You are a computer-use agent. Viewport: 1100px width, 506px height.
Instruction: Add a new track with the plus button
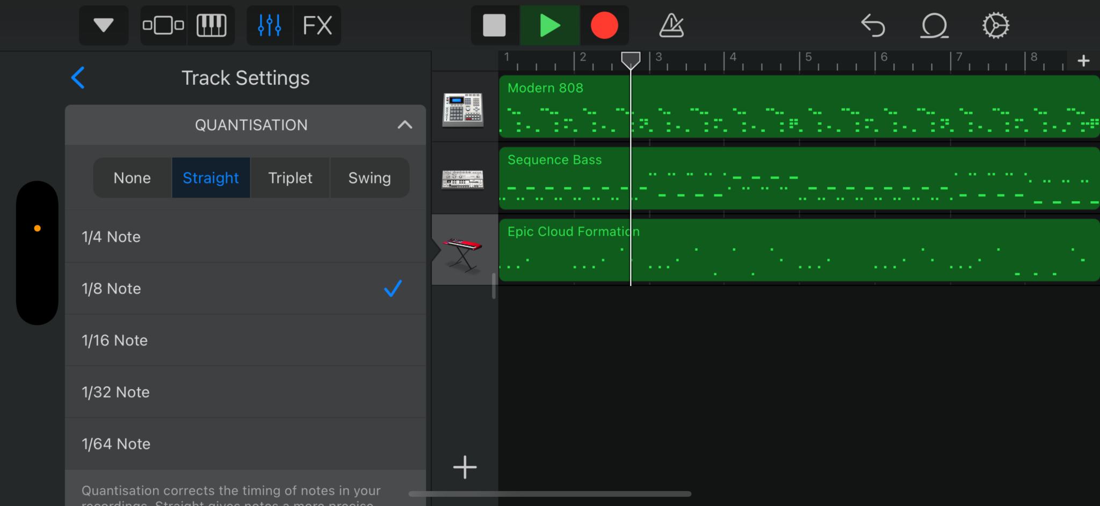tap(464, 467)
